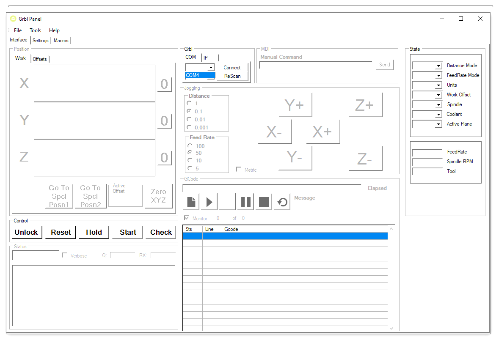The image size is (496, 340).
Task: Jog the Z+ direction button
Action: click(x=365, y=105)
